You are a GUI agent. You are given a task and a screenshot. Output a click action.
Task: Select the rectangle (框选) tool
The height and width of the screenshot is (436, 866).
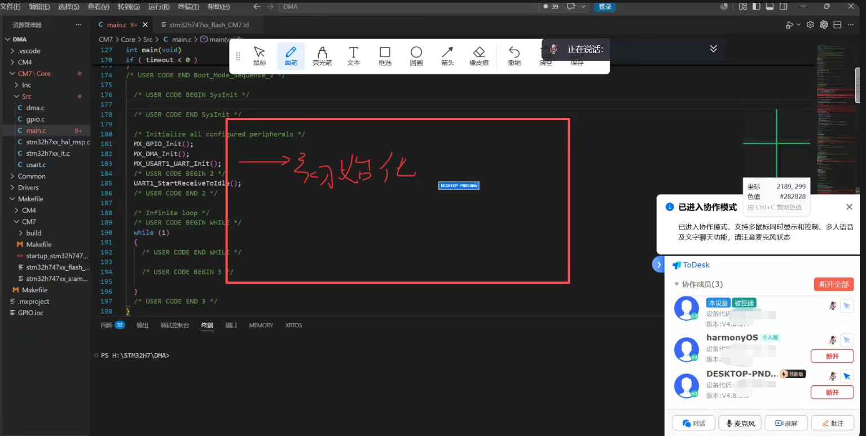click(385, 56)
